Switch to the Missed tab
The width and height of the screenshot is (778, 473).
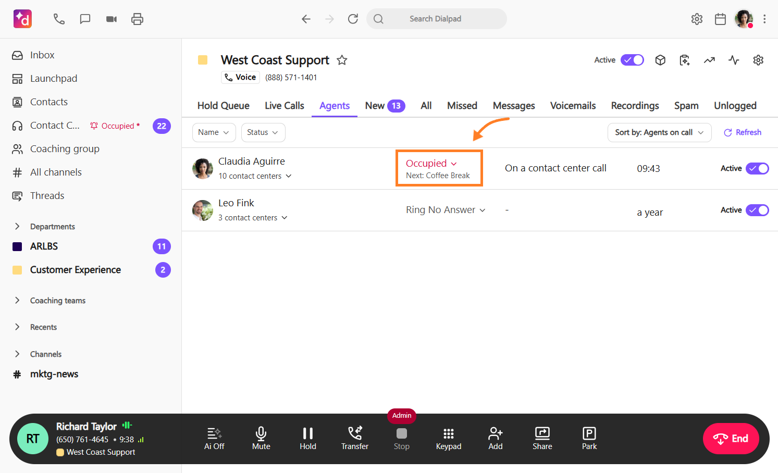tap(462, 106)
